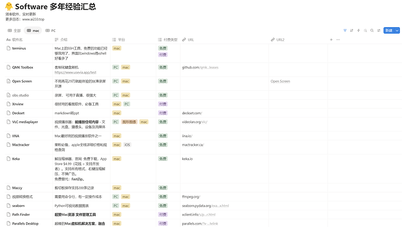Open the 平台 column header menu
407x227 pixels.
click(119, 40)
